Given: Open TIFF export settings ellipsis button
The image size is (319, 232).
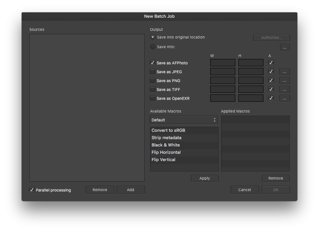Looking at the screenshot, I should (284, 89).
